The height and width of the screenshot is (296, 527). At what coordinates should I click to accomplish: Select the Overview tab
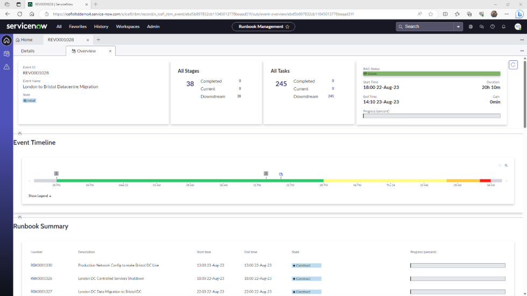(87, 51)
